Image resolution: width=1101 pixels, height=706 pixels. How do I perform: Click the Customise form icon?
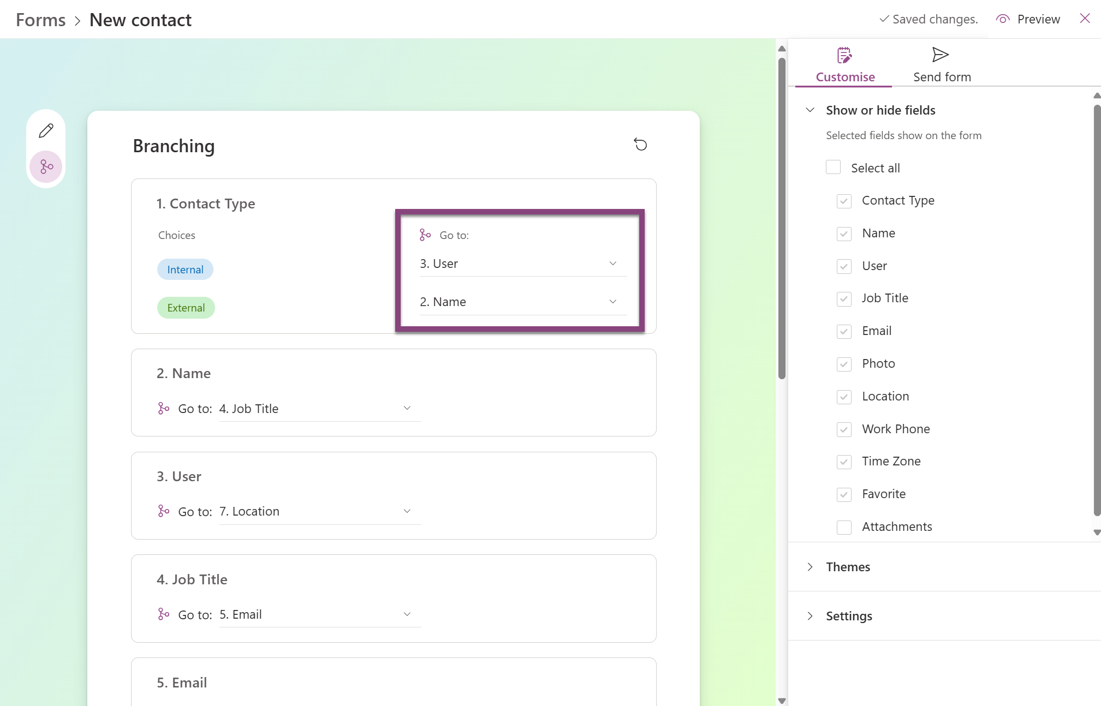(844, 55)
